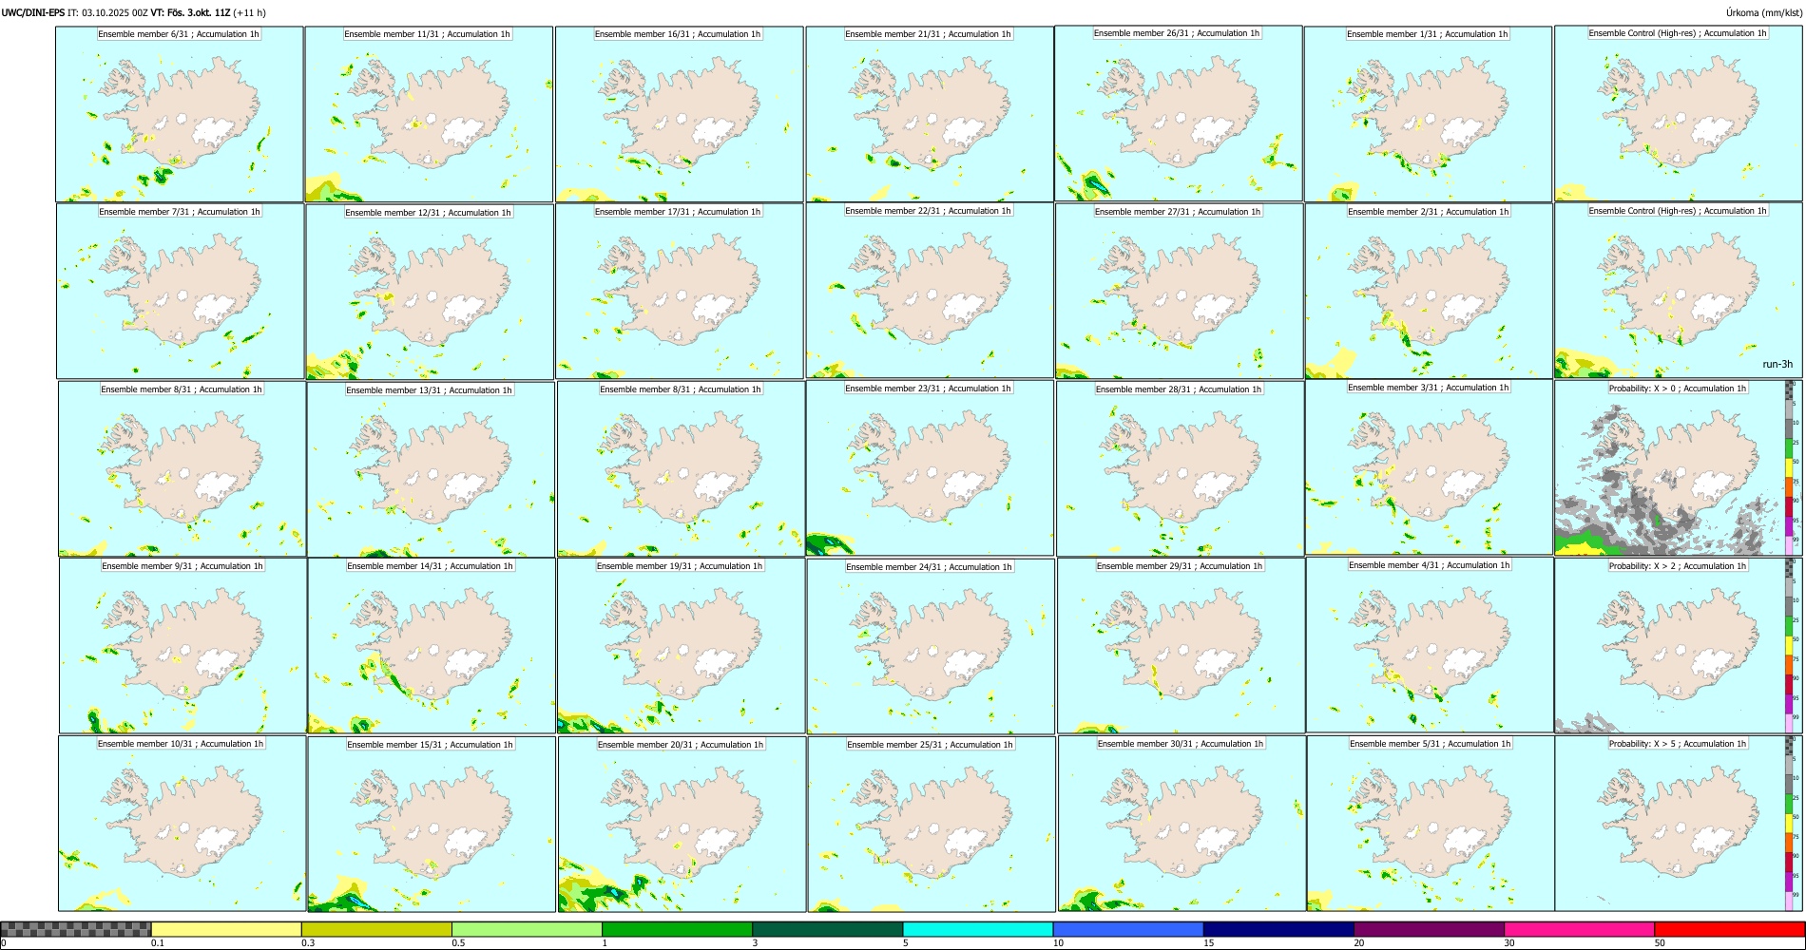The height and width of the screenshot is (950, 1806).
Task: Click the 'Úrkoma (mm/klst)' units label
Action: pyautogui.click(x=1763, y=13)
